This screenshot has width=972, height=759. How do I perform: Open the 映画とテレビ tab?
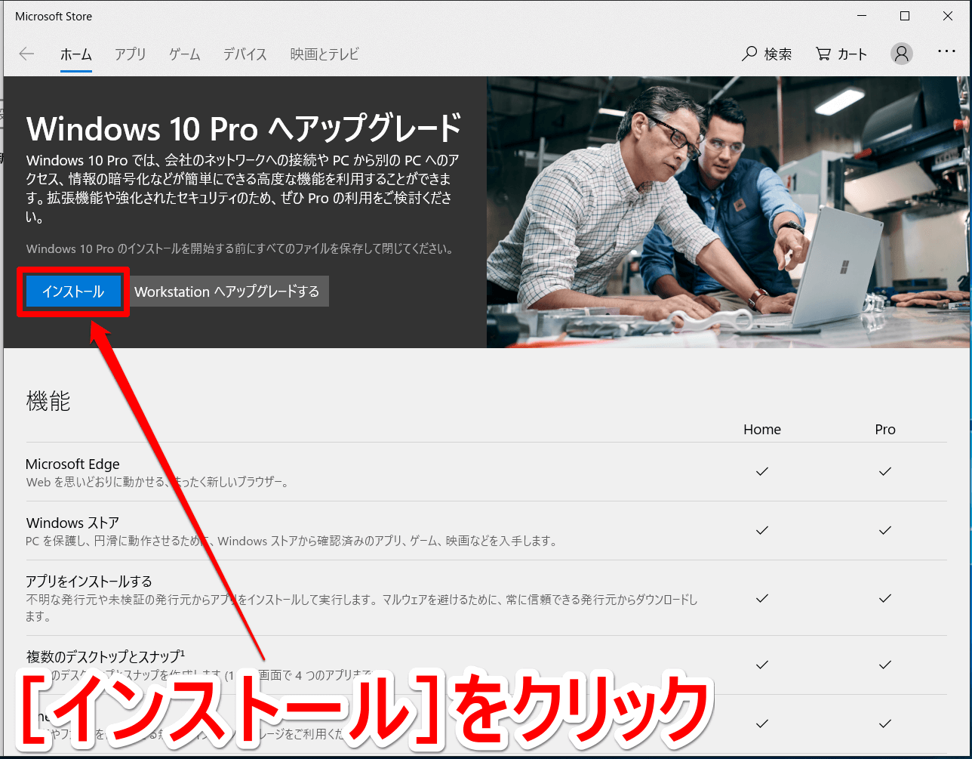click(325, 54)
